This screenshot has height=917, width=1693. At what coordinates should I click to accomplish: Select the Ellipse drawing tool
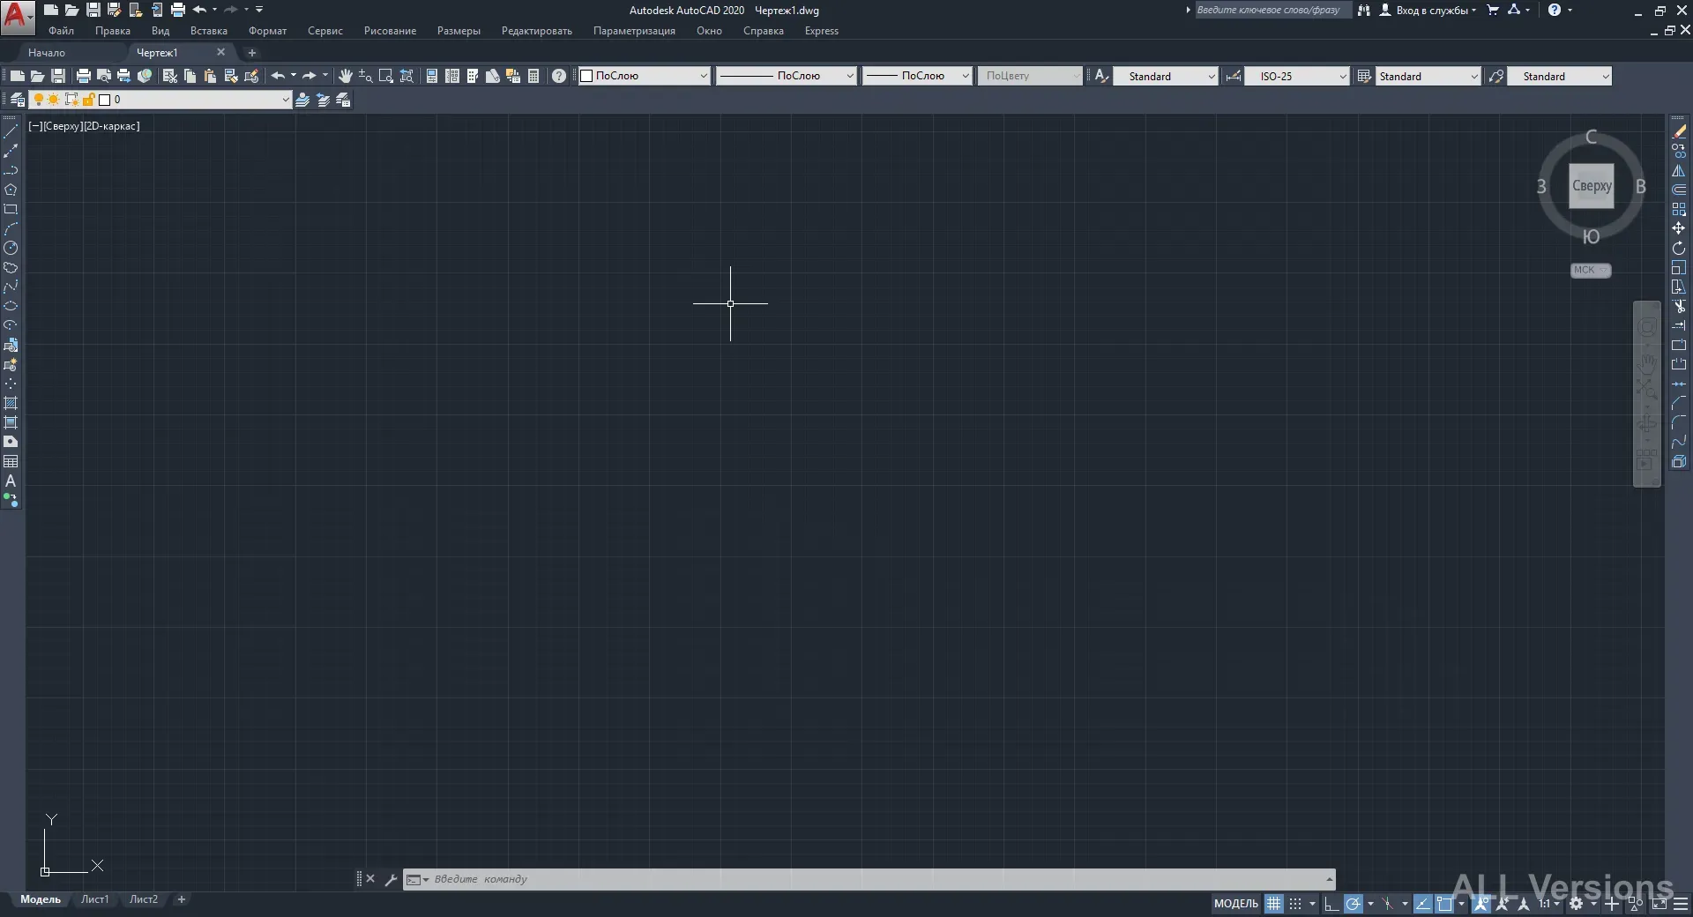point(11,306)
